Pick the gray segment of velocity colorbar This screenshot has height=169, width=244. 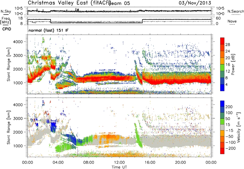click(222, 127)
